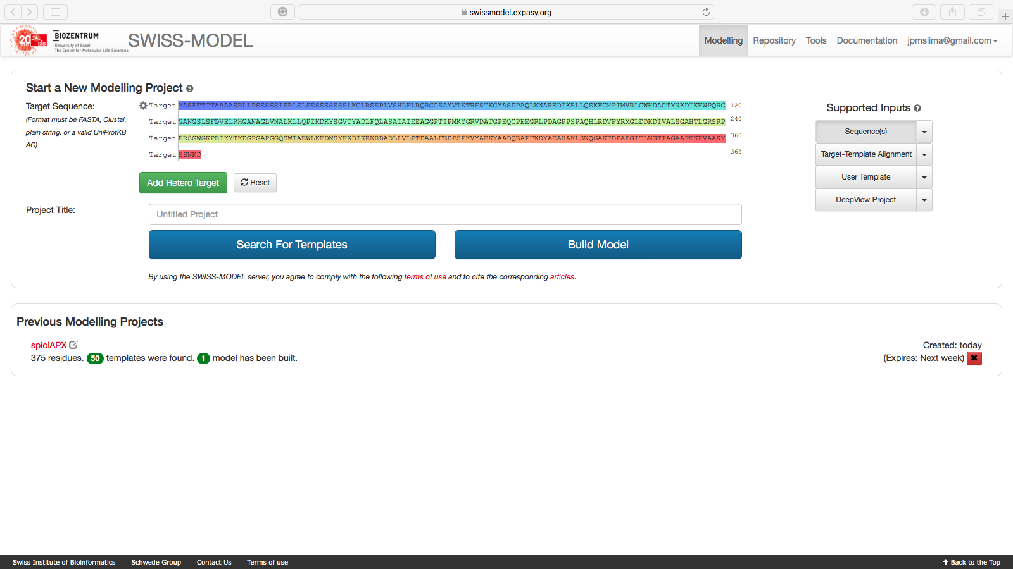Viewport: 1013px width, 569px height.
Task: Open help icon next to Start a New Modelling Project
Action: [x=189, y=89]
